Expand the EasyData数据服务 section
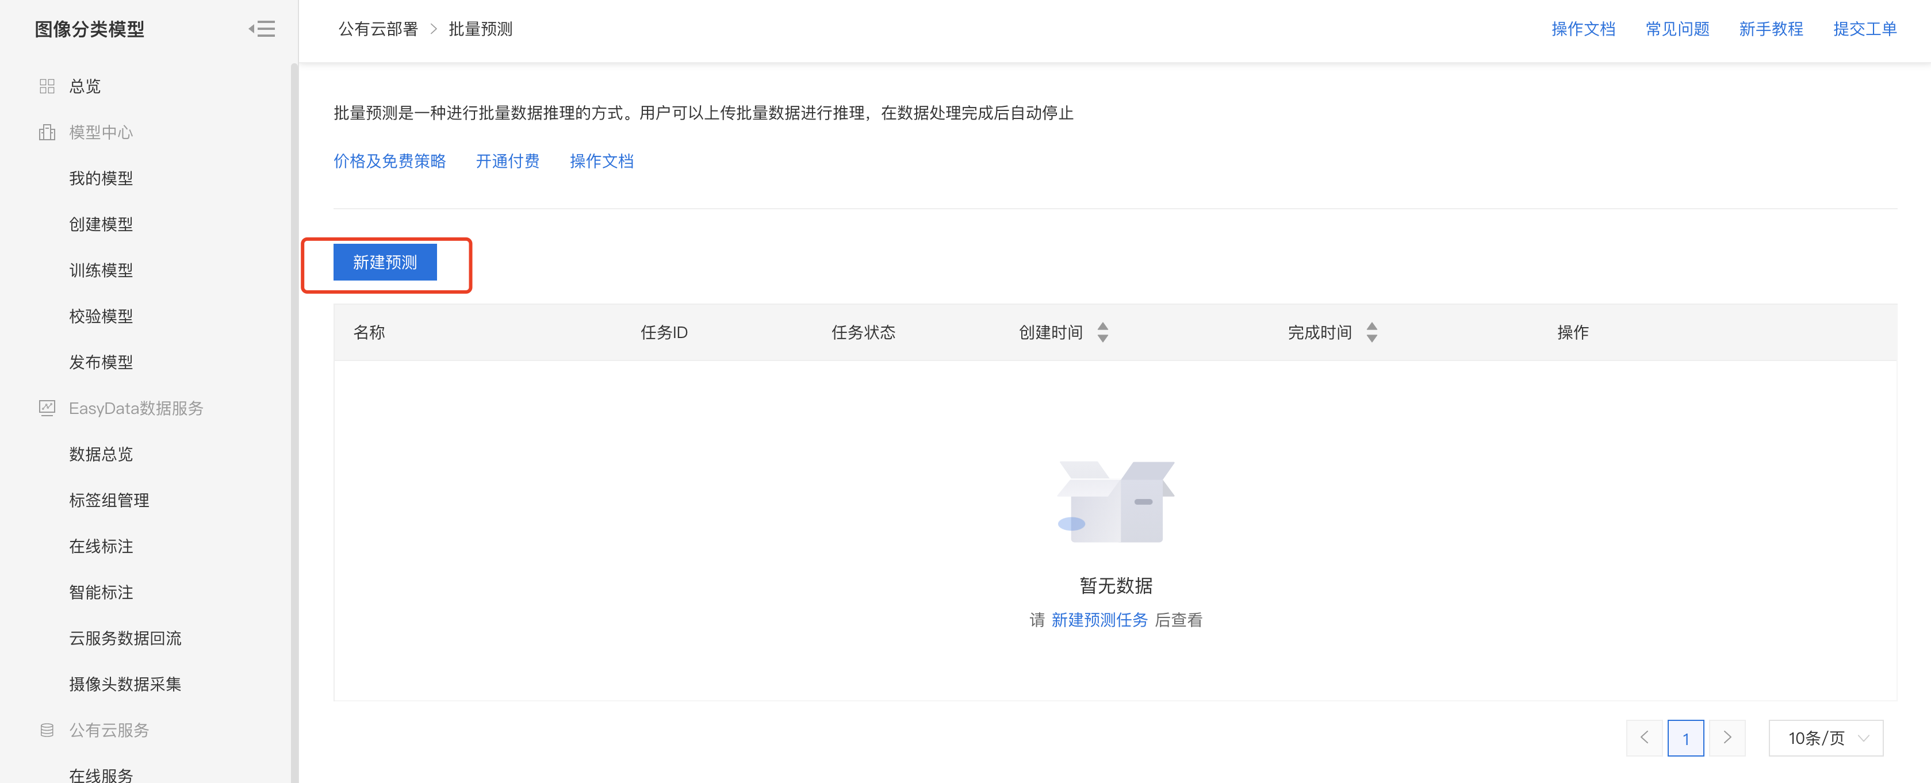Screen dimensions: 1931x783 click(136, 408)
